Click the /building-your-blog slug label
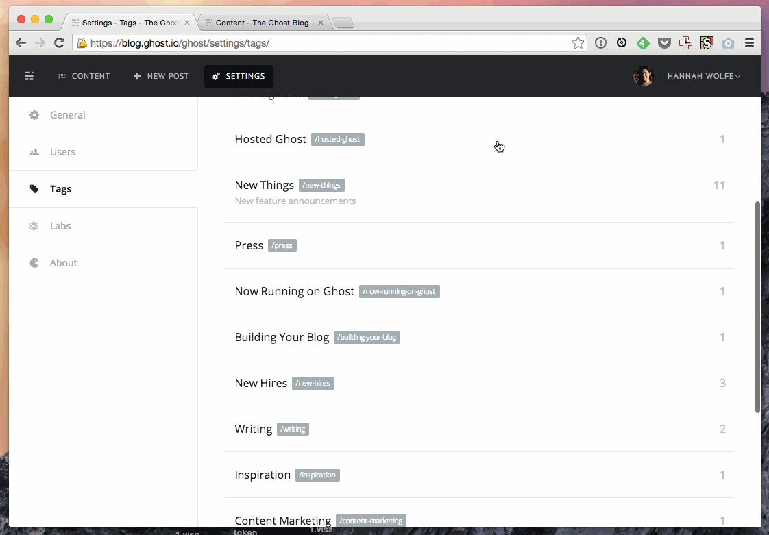 tap(367, 338)
